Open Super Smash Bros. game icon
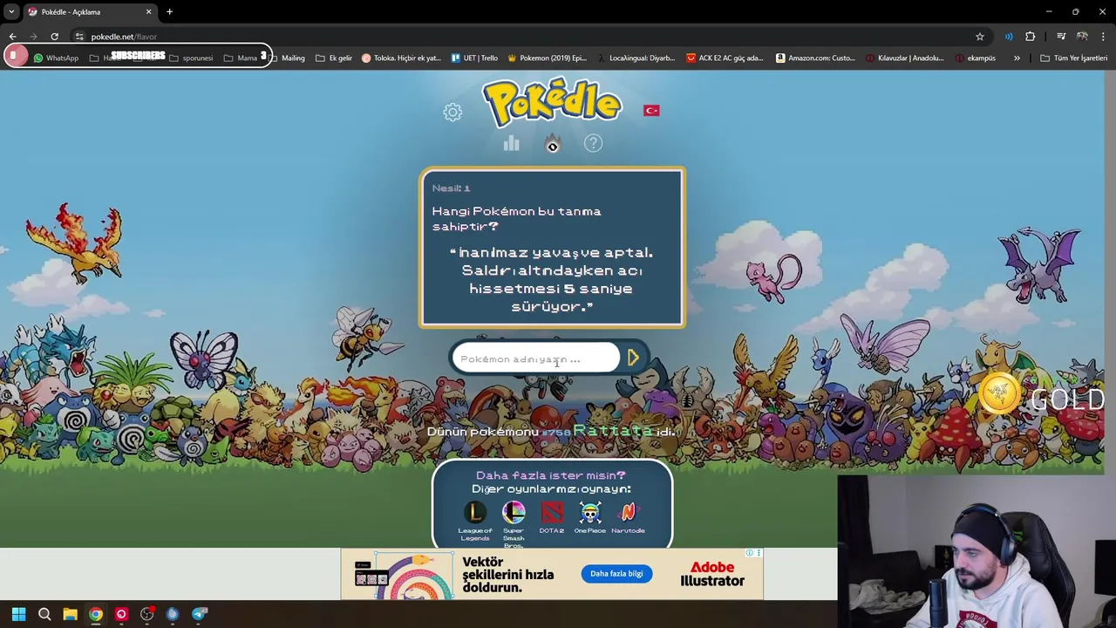 tap(514, 512)
